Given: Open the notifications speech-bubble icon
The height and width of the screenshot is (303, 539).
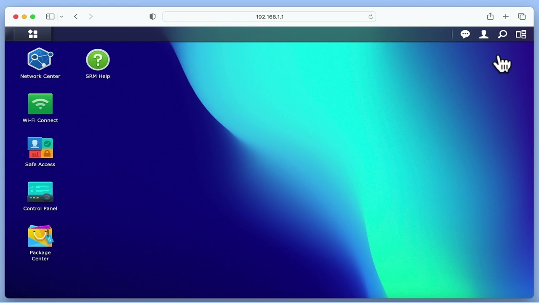Looking at the screenshot, I should (465, 35).
